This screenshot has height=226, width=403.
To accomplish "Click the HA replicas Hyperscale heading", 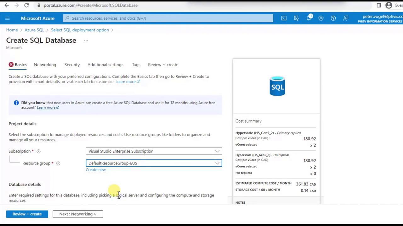I will pos(262,155).
